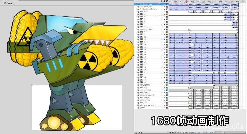Click the layer icon beside anim_blink

point(138,12)
